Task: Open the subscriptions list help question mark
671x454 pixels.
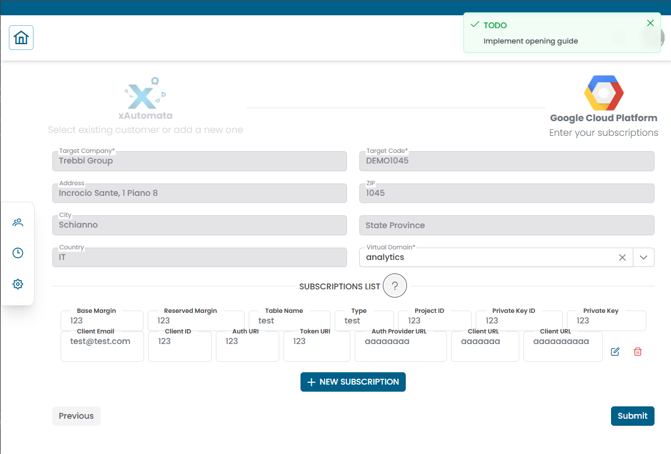Action: (395, 286)
